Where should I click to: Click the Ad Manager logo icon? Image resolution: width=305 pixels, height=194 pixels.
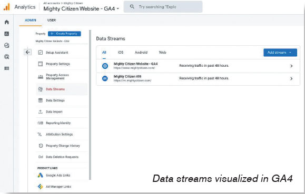(x=40, y=187)
